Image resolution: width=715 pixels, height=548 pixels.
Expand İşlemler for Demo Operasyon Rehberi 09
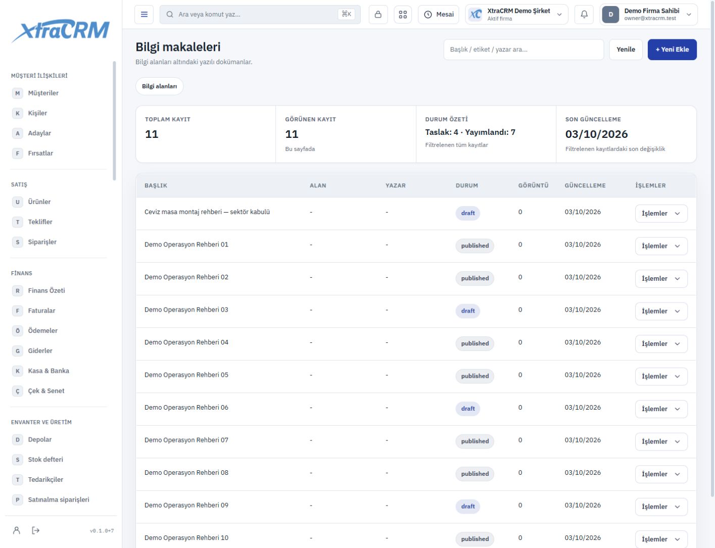661,507
